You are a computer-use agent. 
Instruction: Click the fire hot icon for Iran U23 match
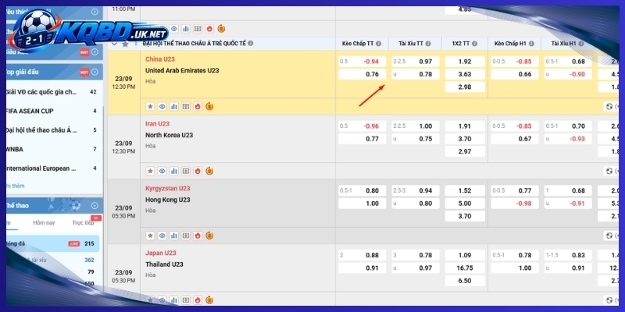click(x=198, y=171)
